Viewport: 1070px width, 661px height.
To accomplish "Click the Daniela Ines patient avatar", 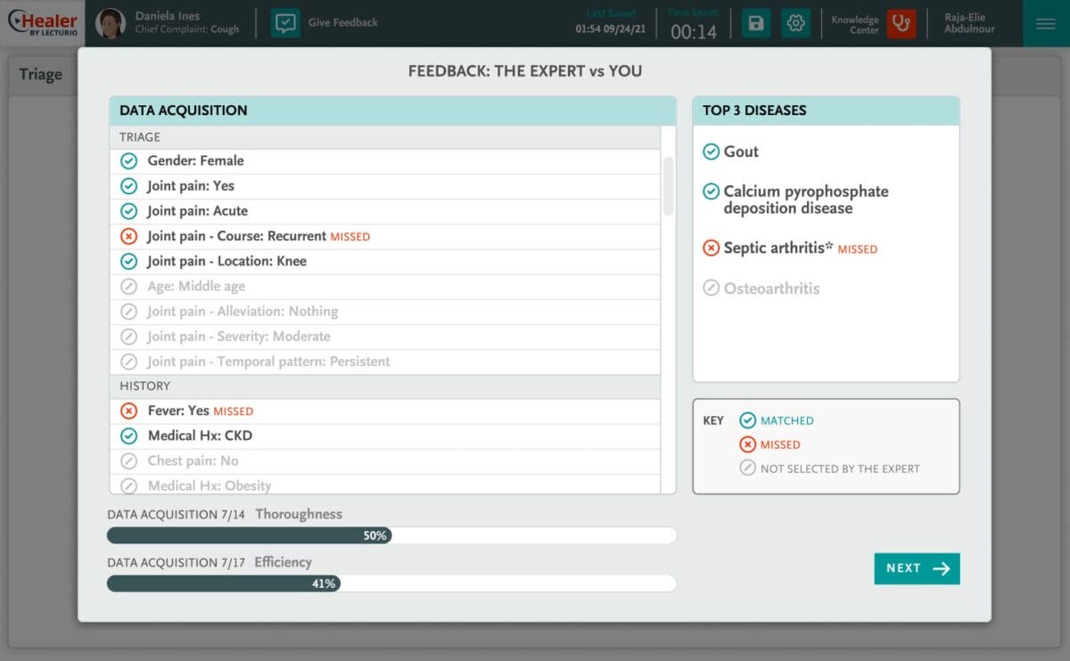I will pyautogui.click(x=111, y=23).
